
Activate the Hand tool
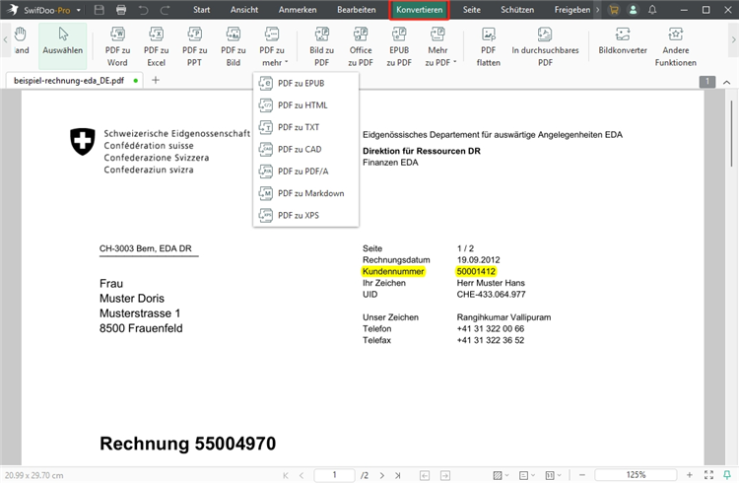pos(21,41)
